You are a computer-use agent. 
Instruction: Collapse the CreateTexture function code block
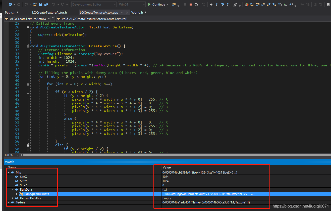click(x=28, y=46)
